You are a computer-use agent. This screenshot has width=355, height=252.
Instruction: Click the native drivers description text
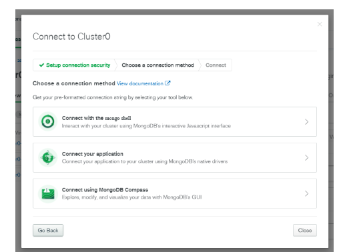145,161
